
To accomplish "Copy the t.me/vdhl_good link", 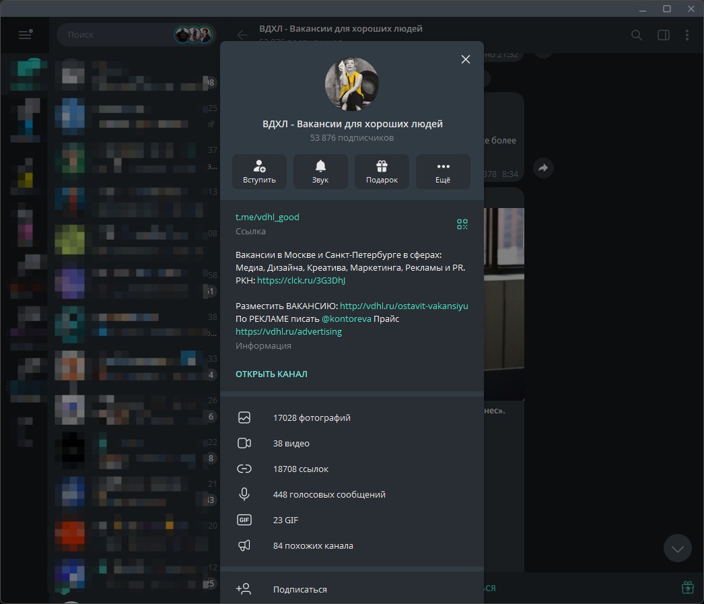I will pyautogui.click(x=267, y=217).
